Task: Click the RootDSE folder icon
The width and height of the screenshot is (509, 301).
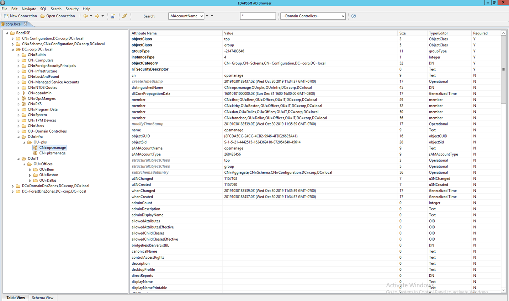Action: pos(12,33)
